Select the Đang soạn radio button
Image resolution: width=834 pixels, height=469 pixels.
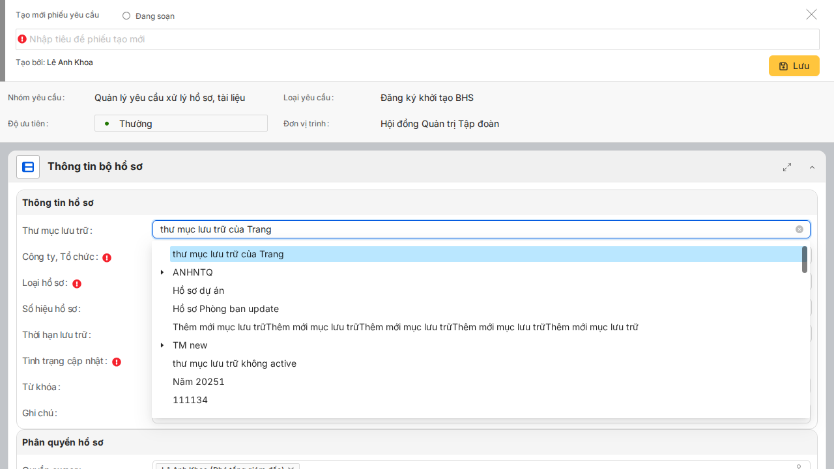tap(126, 16)
